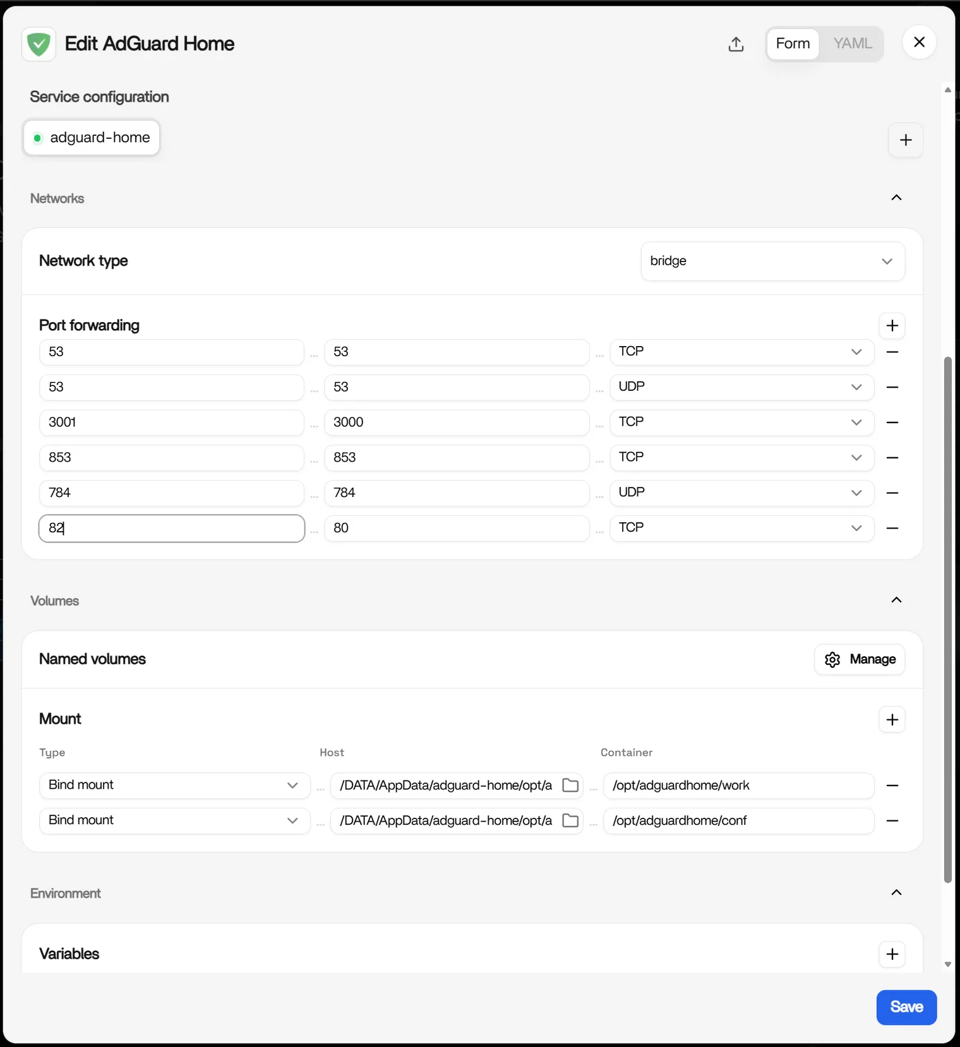Save the AdGuard Home configuration
The image size is (960, 1047).
pyautogui.click(x=906, y=1007)
